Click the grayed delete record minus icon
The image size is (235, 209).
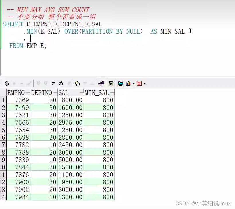(x=21, y=83)
